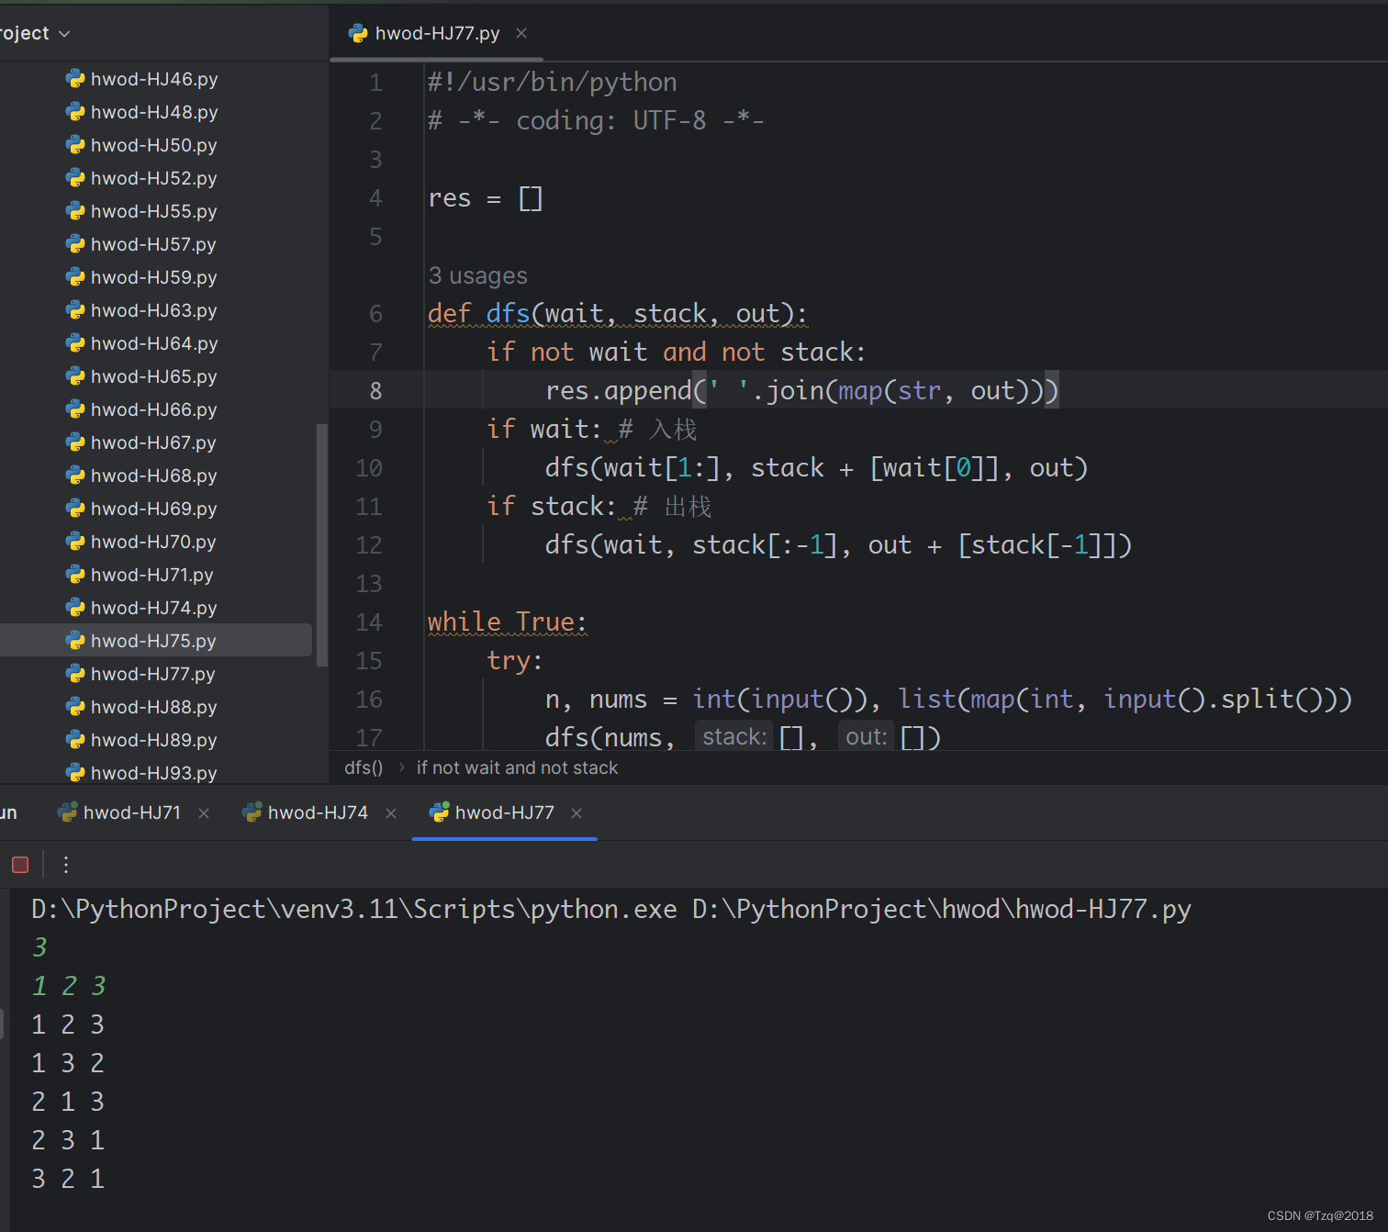Switch to hwod-HJ74 run tab
The image size is (1388, 1232).
(x=318, y=812)
